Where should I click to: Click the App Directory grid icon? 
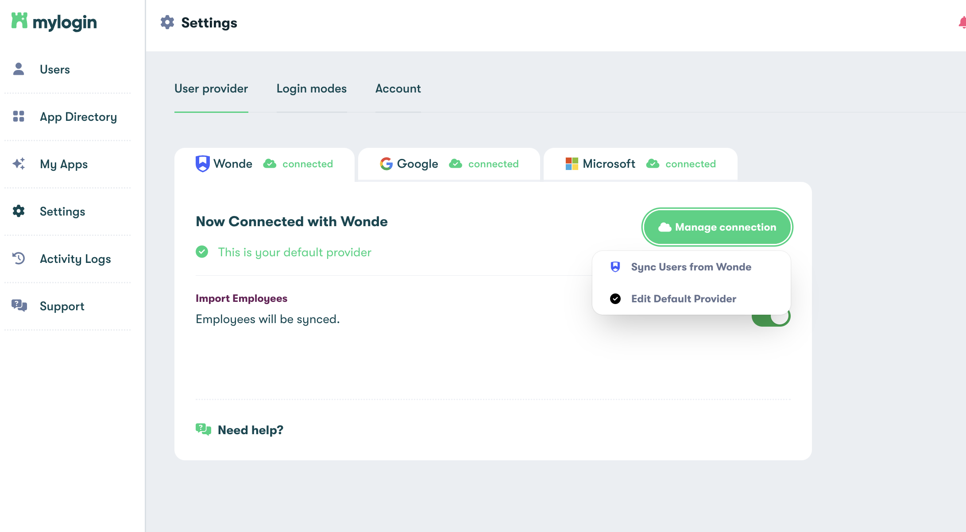click(19, 116)
